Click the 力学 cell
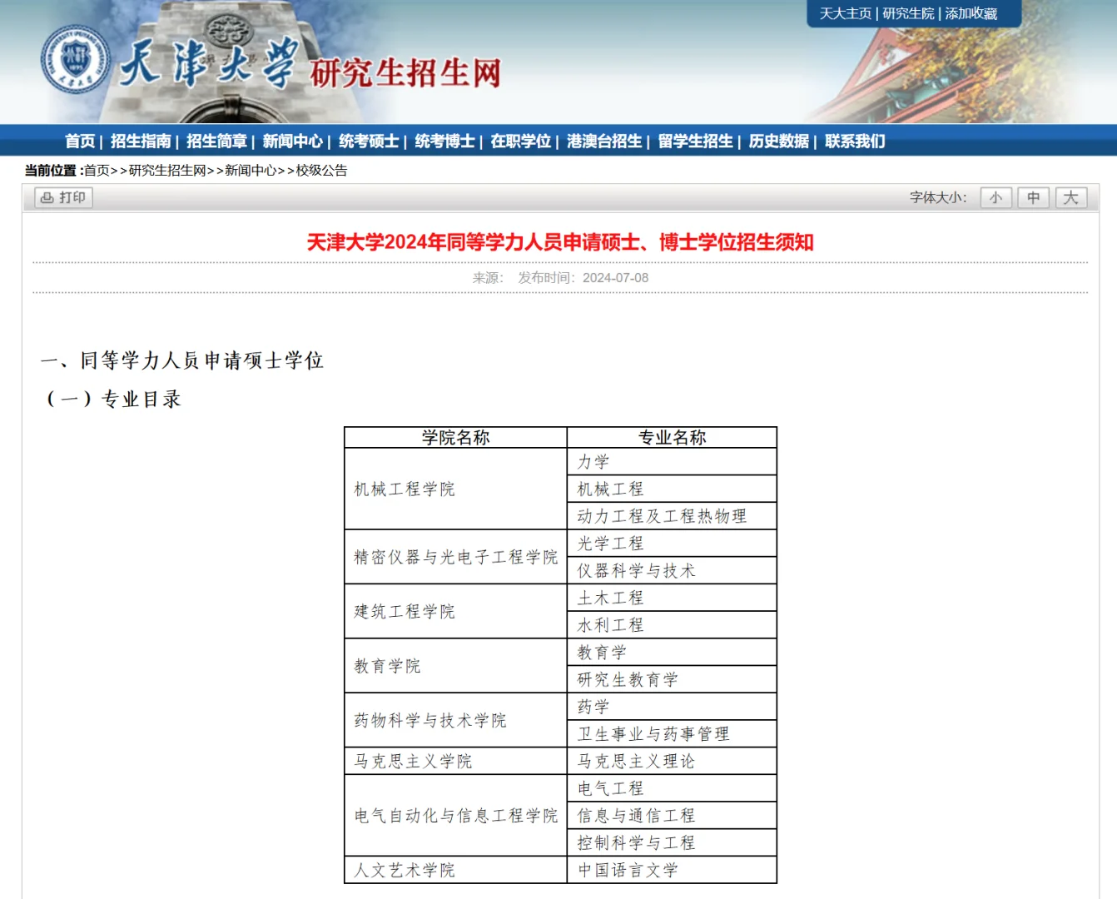This screenshot has height=899, width=1117. pyautogui.click(x=672, y=462)
